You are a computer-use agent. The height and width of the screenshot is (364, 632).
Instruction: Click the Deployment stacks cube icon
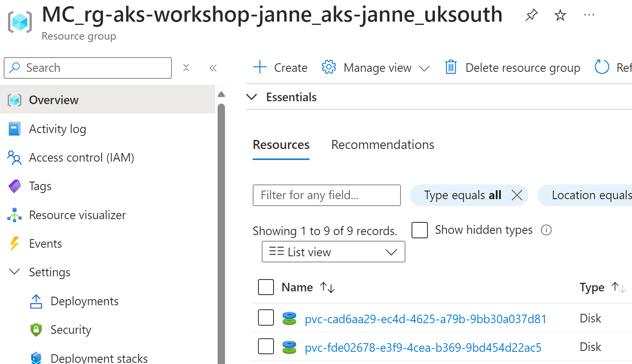[x=36, y=358]
